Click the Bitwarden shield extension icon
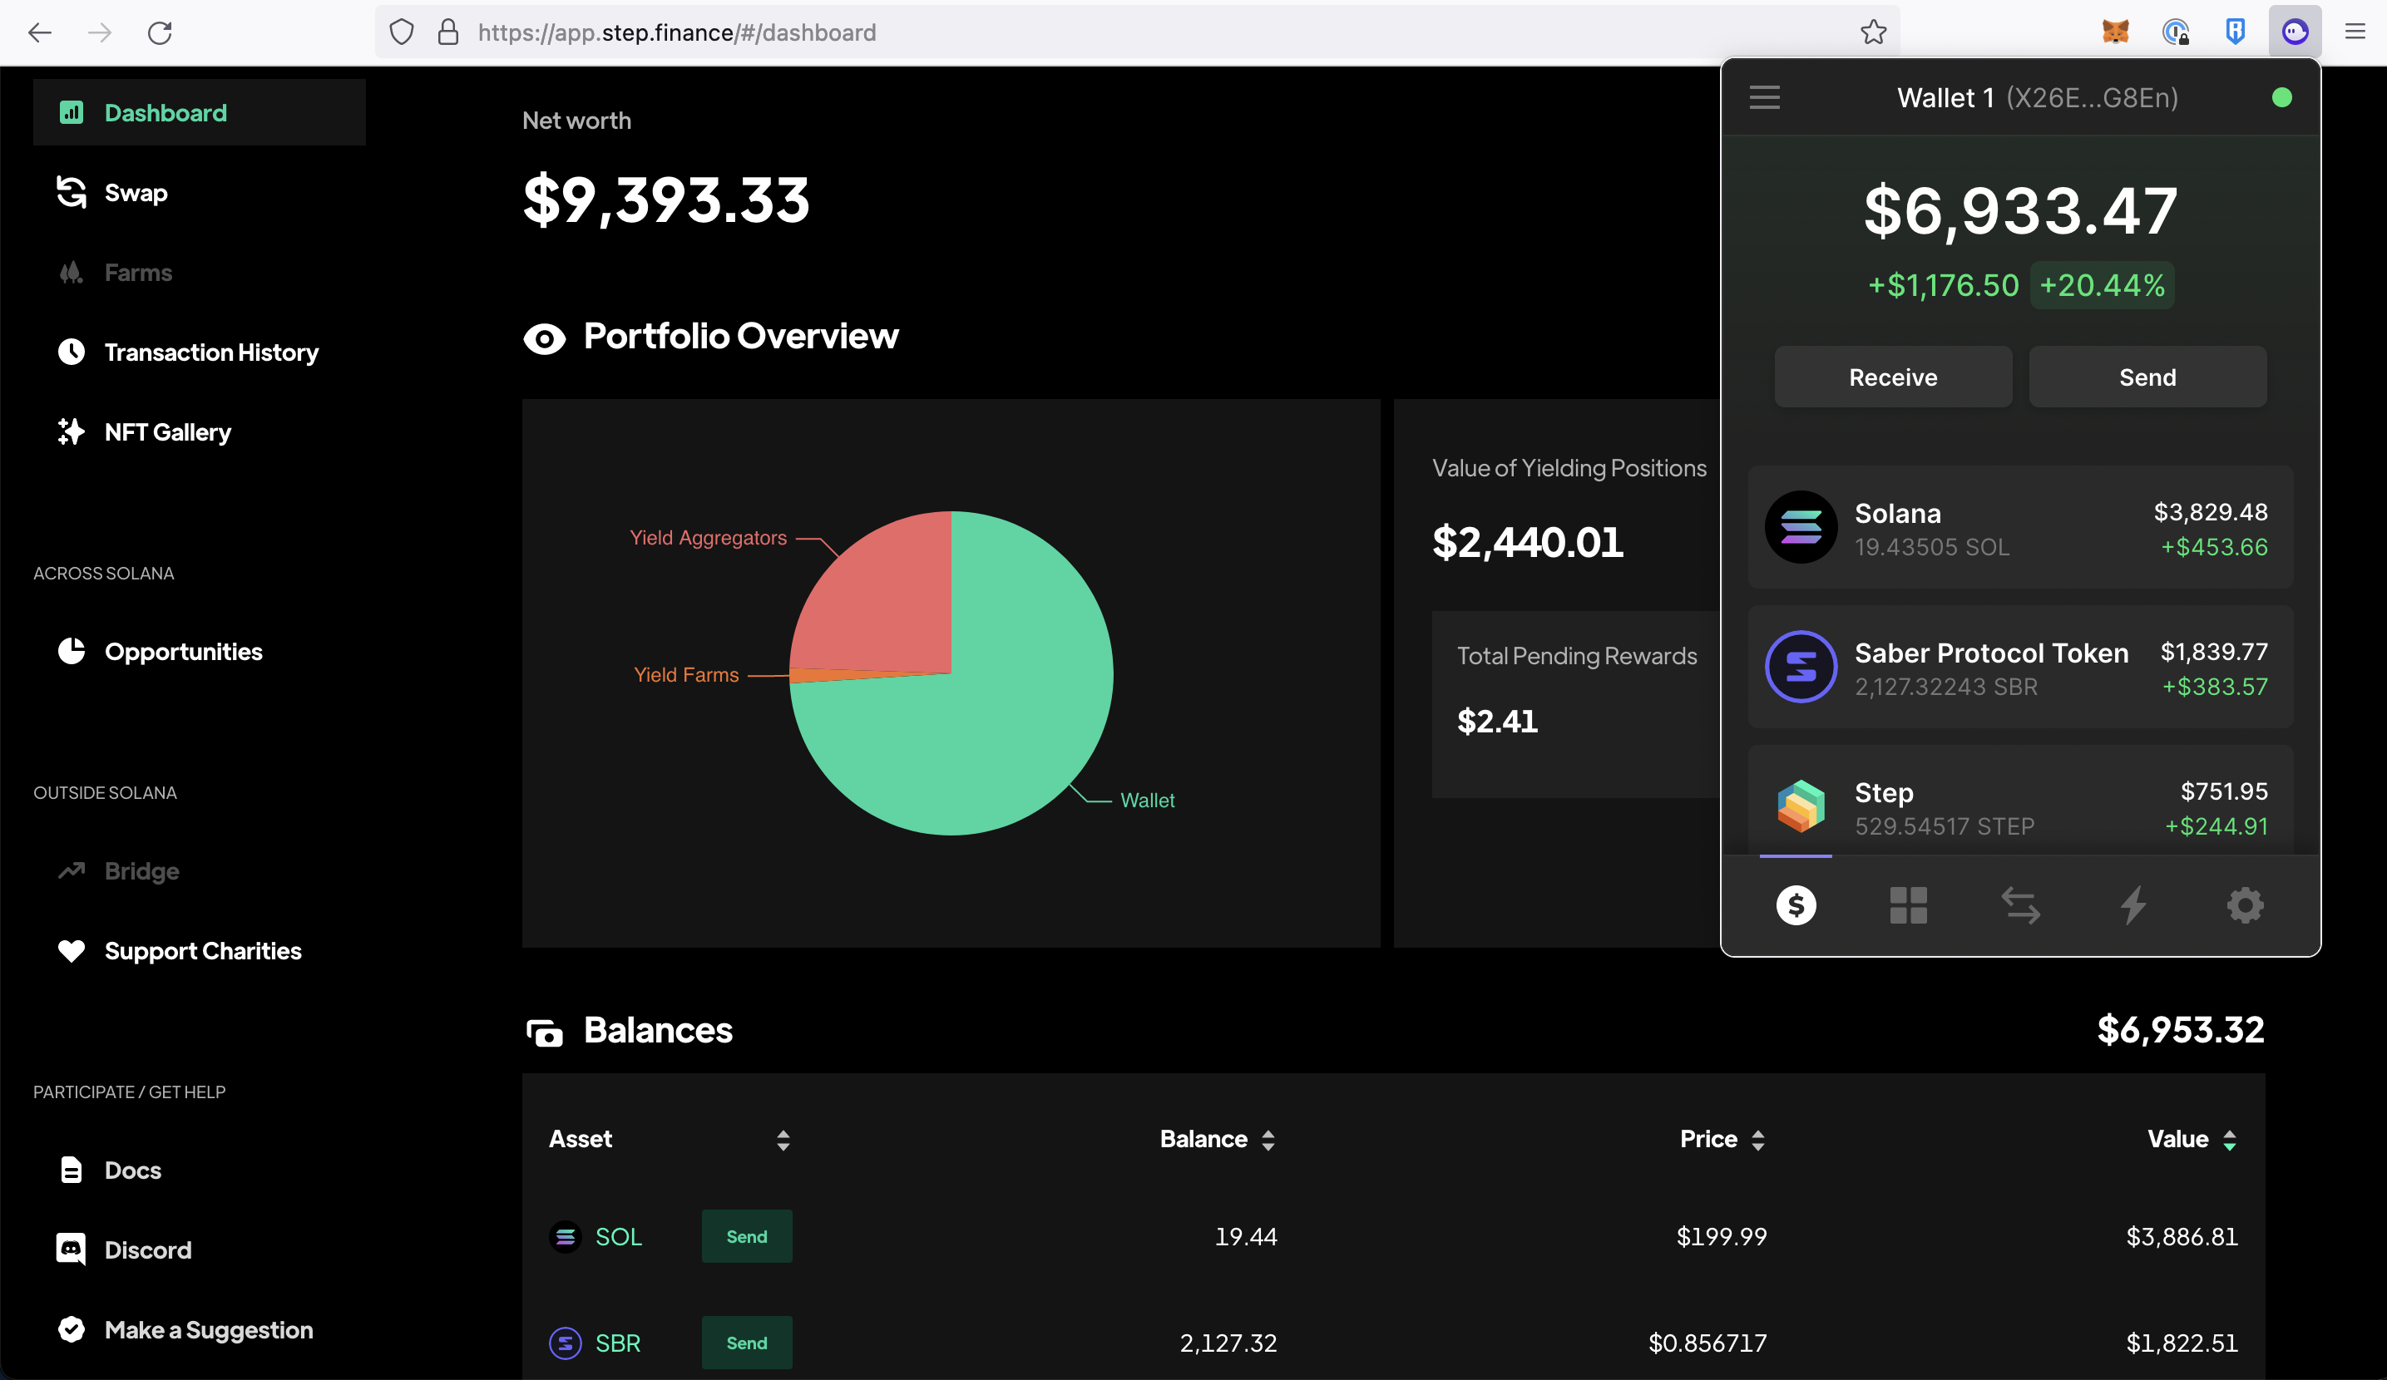Image resolution: width=2387 pixels, height=1380 pixels. [x=2235, y=32]
